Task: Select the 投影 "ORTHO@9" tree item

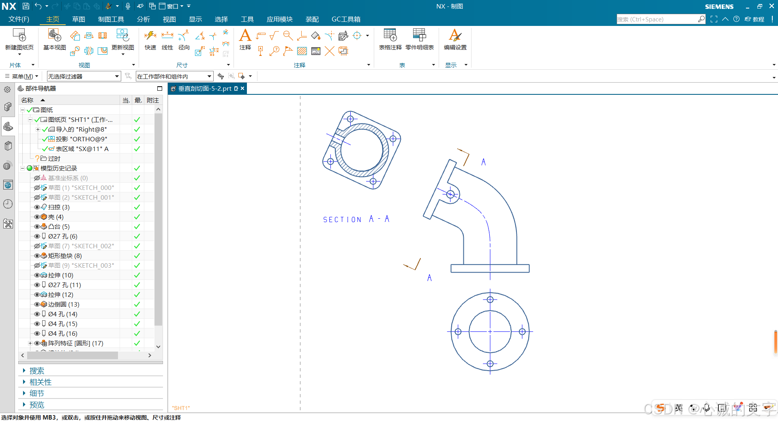Action: click(81, 139)
